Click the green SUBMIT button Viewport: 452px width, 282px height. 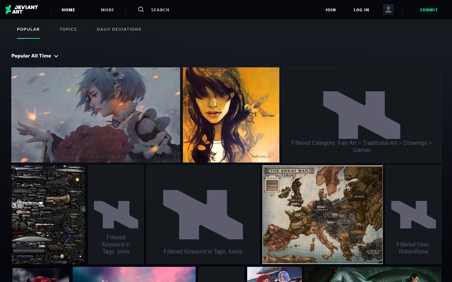tap(429, 10)
